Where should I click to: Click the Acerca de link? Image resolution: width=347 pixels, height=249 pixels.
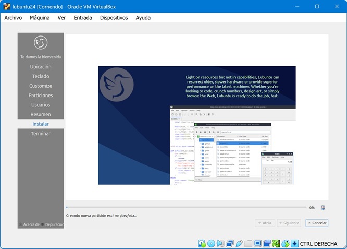[30, 224]
